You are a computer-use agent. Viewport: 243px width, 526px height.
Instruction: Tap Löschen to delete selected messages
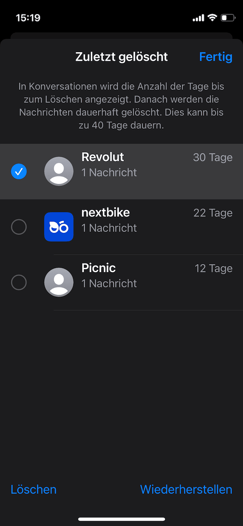click(x=34, y=490)
